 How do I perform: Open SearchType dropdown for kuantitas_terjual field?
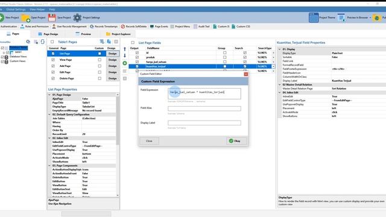(x=273, y=66)
